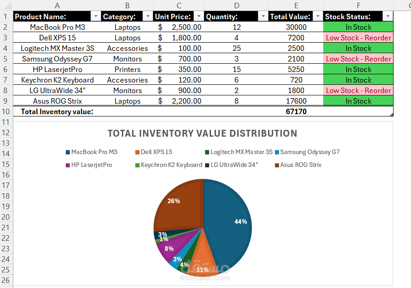Select the HP LaserjetPro product cell
The height and width of the screenshot is (288, 411).
pyautogui.click(x=57, y=69)
